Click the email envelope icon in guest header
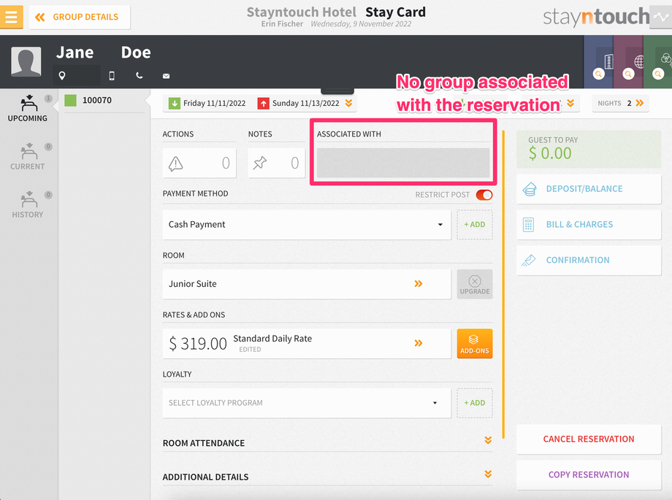The image size is (672, 500). pyautogui.click(x=167, y=76)
